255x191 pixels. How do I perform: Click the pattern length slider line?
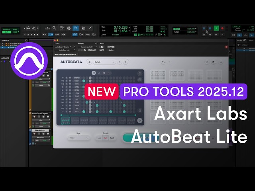(98, 115)
